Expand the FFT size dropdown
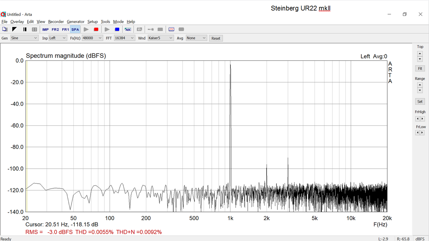The width and height of the screenshot is (429, 241). [124, 38]
